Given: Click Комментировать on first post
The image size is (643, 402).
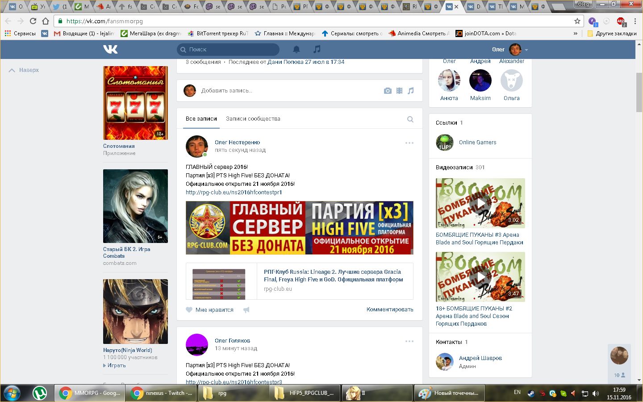Looking at the screenshot, I should [x=390, y=310].
